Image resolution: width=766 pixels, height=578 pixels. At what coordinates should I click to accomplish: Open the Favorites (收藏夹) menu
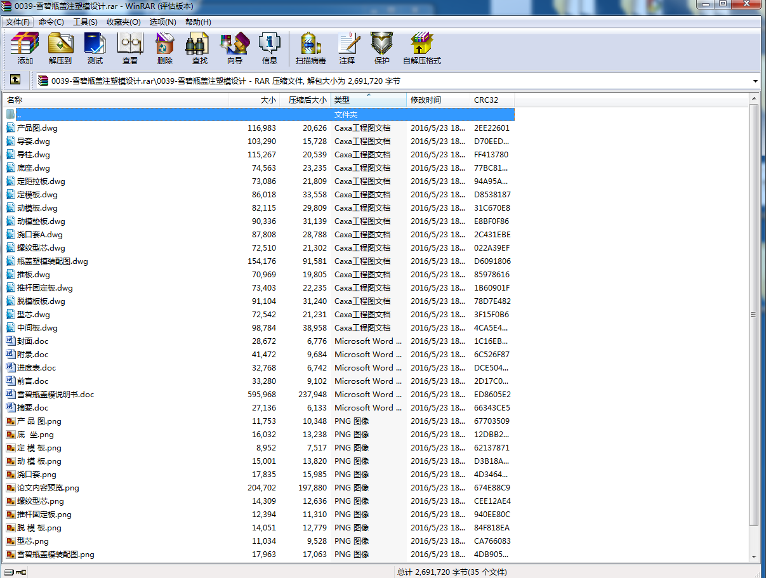tap(123, 22)
